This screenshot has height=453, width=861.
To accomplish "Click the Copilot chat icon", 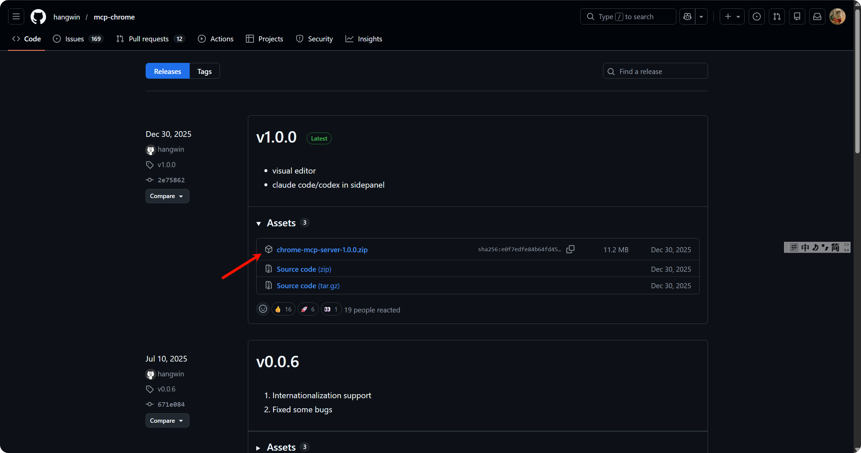I will [687, 16].
